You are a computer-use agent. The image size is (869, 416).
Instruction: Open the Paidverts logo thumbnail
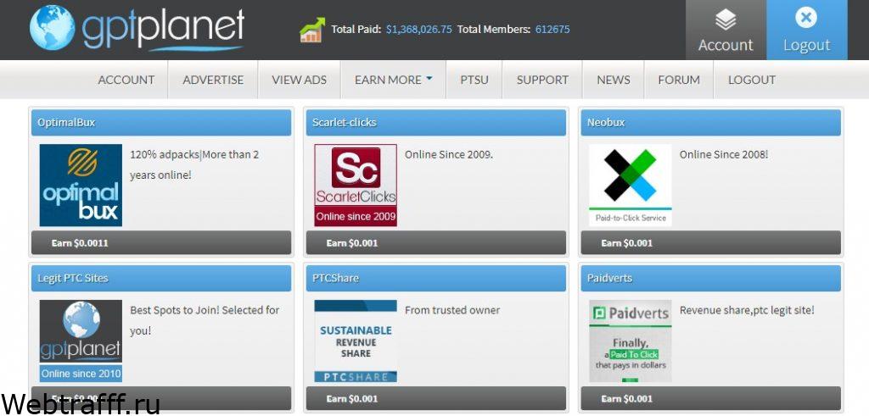click(x=631, y=341)
